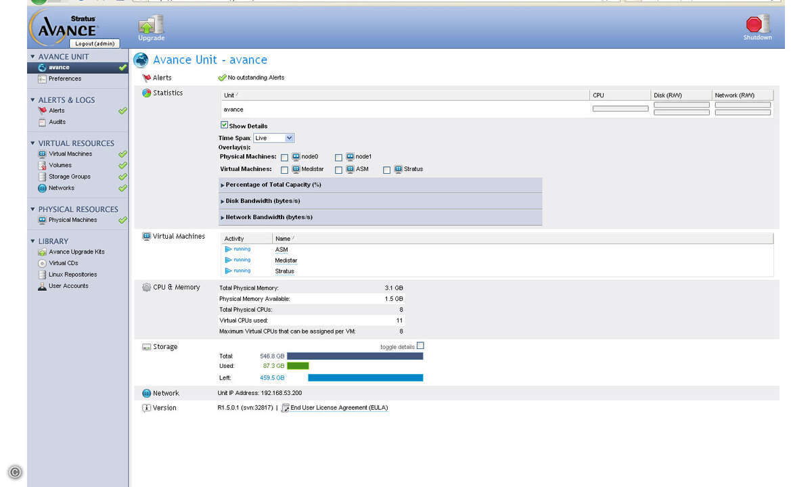Open Alerts in the sidebar
This screenshot has width=812, height=487.
pyautogui.click(x=57, y=111)
